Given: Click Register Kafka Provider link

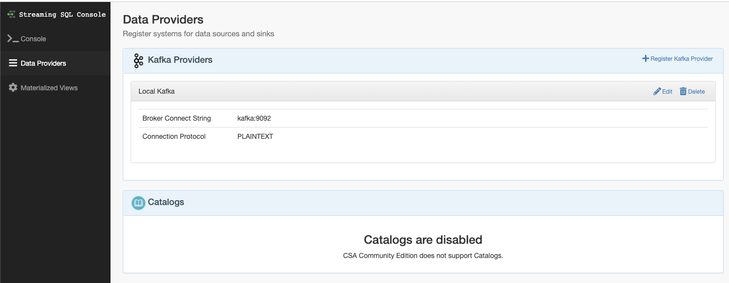Looking at the screenshot, I should 681,59.
